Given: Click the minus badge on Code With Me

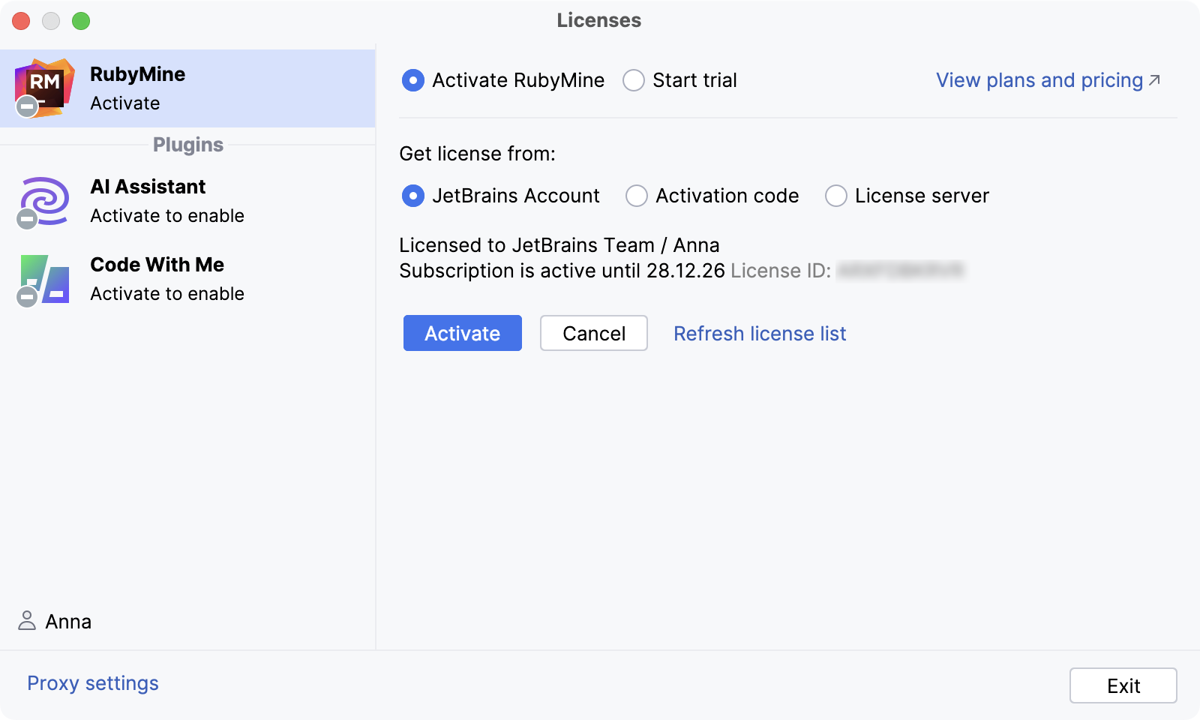Looking at the screenshot, I should [x=28, y=298].
